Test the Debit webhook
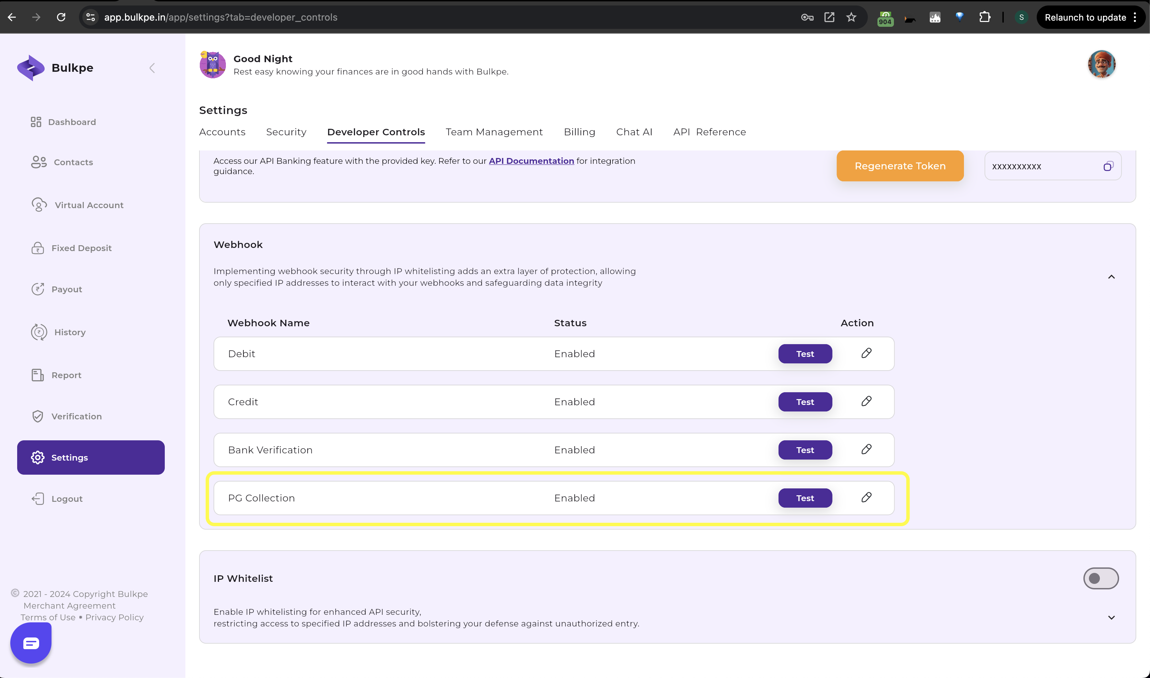Screen dimensions: 1150x678 click(805, 354)
